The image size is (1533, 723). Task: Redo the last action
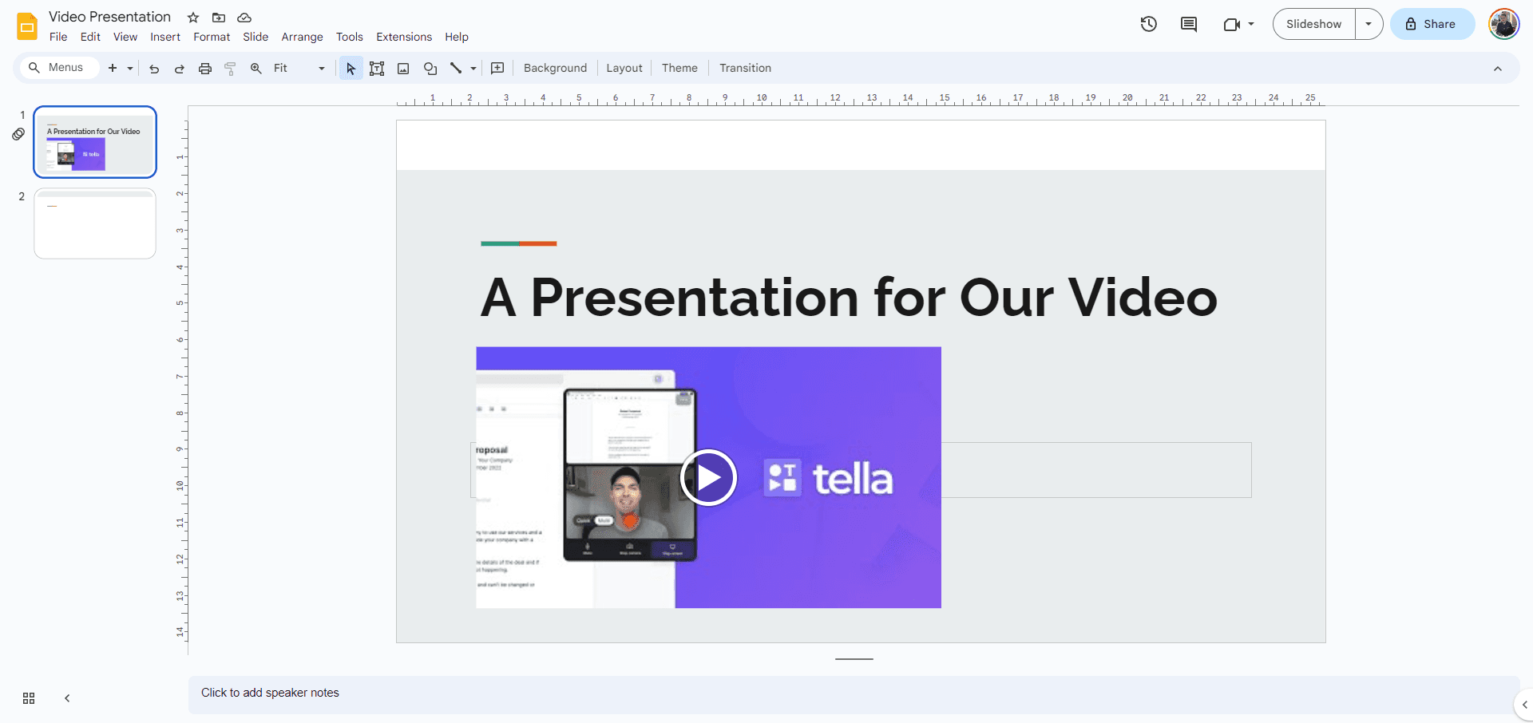(180, 69)
